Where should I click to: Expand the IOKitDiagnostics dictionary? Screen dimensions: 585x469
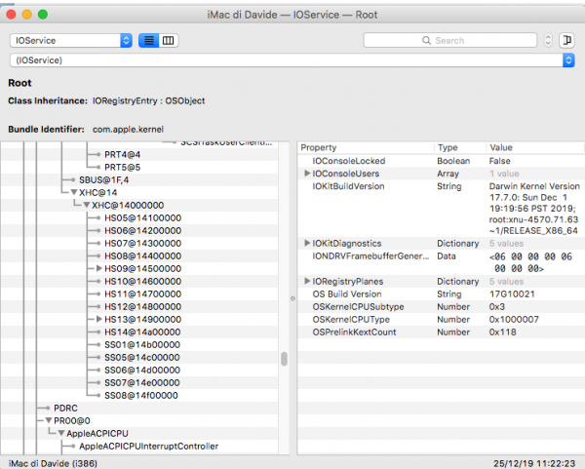click(x=307, y=243)
